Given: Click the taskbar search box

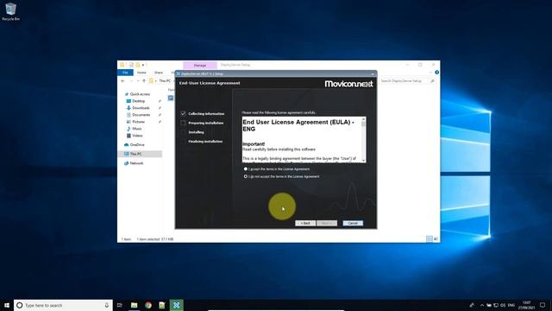Looking at the screenshot, I should [x=63, y=305].
